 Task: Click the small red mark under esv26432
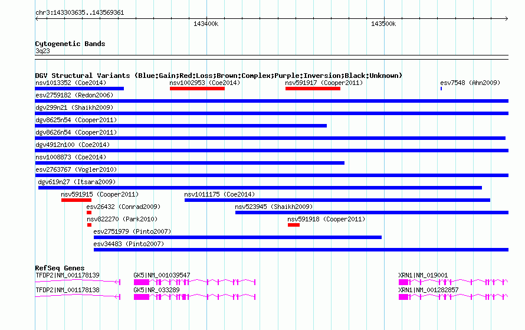click(x=89, y=213)
